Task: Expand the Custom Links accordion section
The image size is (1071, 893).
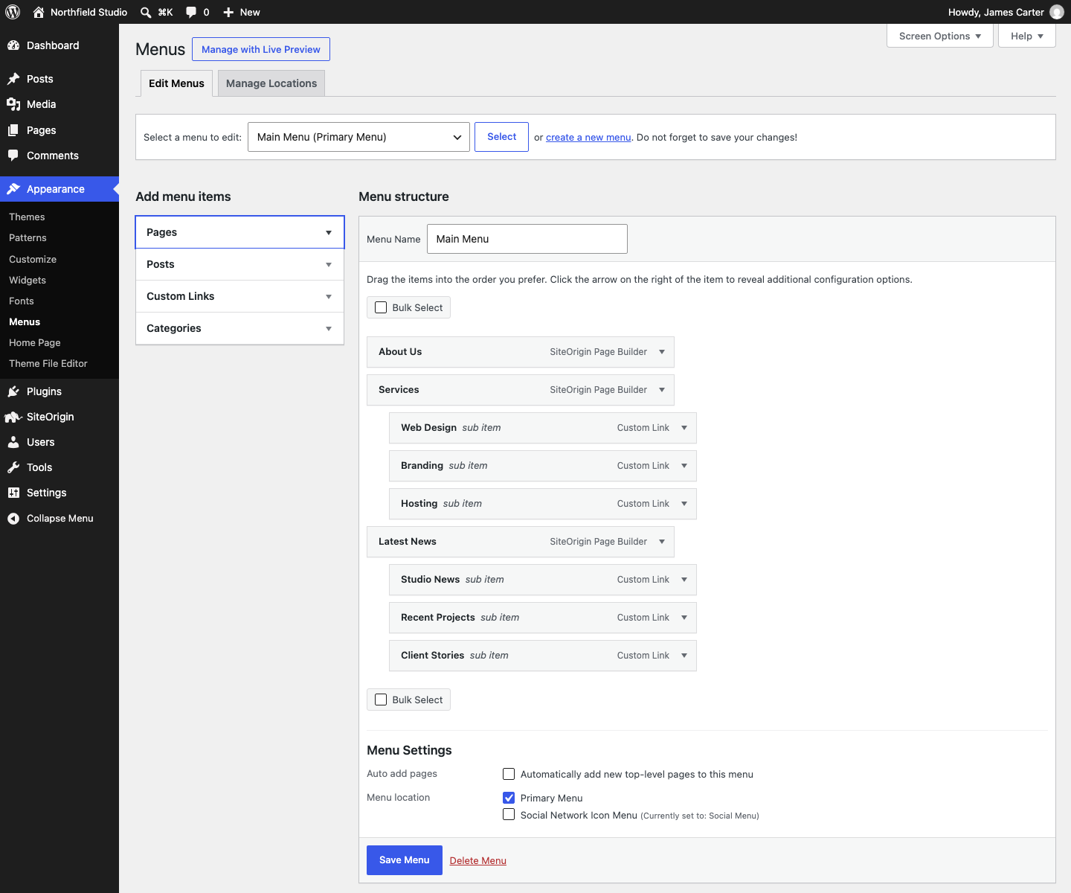Action: point(239,296)
